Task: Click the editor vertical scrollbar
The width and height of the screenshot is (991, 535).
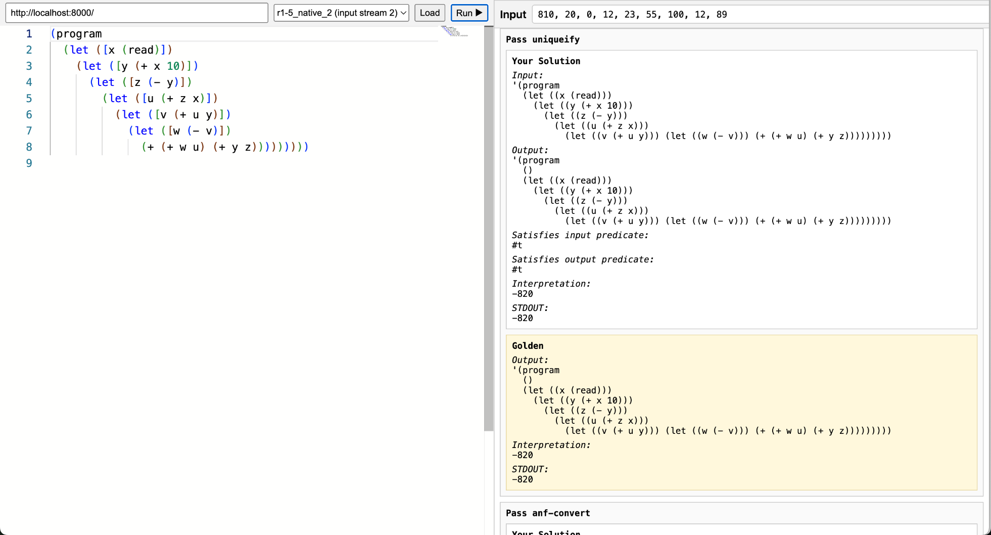Action: 489,228
